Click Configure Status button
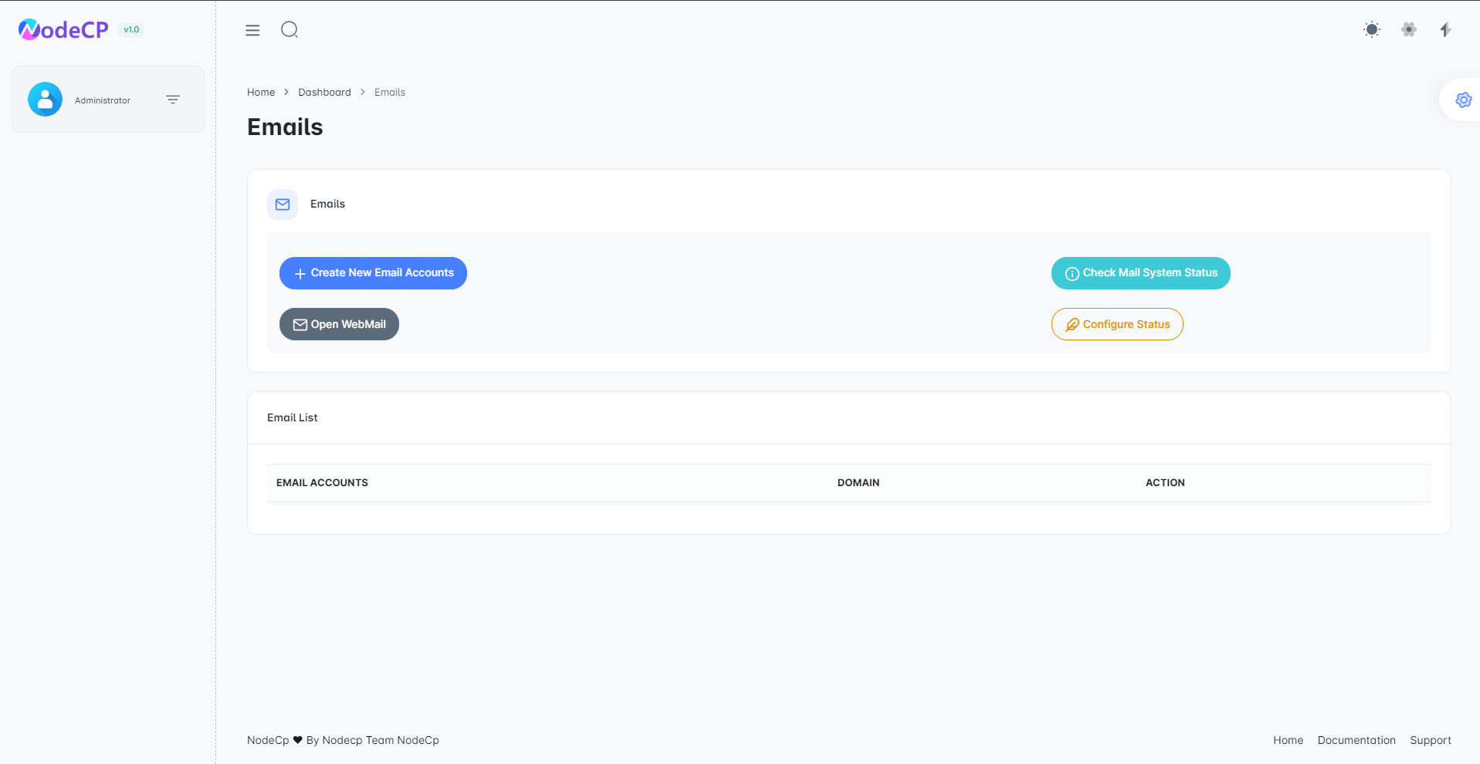This screenshot has height=764, width=1480. tap(1117, 324)
